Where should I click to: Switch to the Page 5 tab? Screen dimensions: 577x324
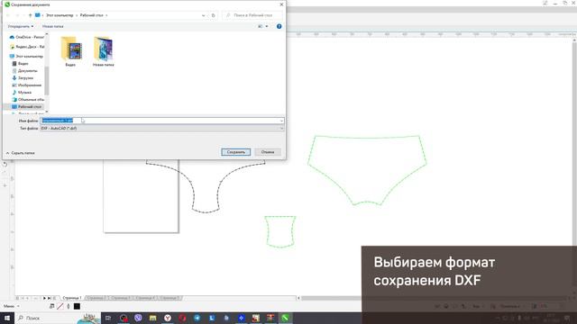[x=169, y=298]
